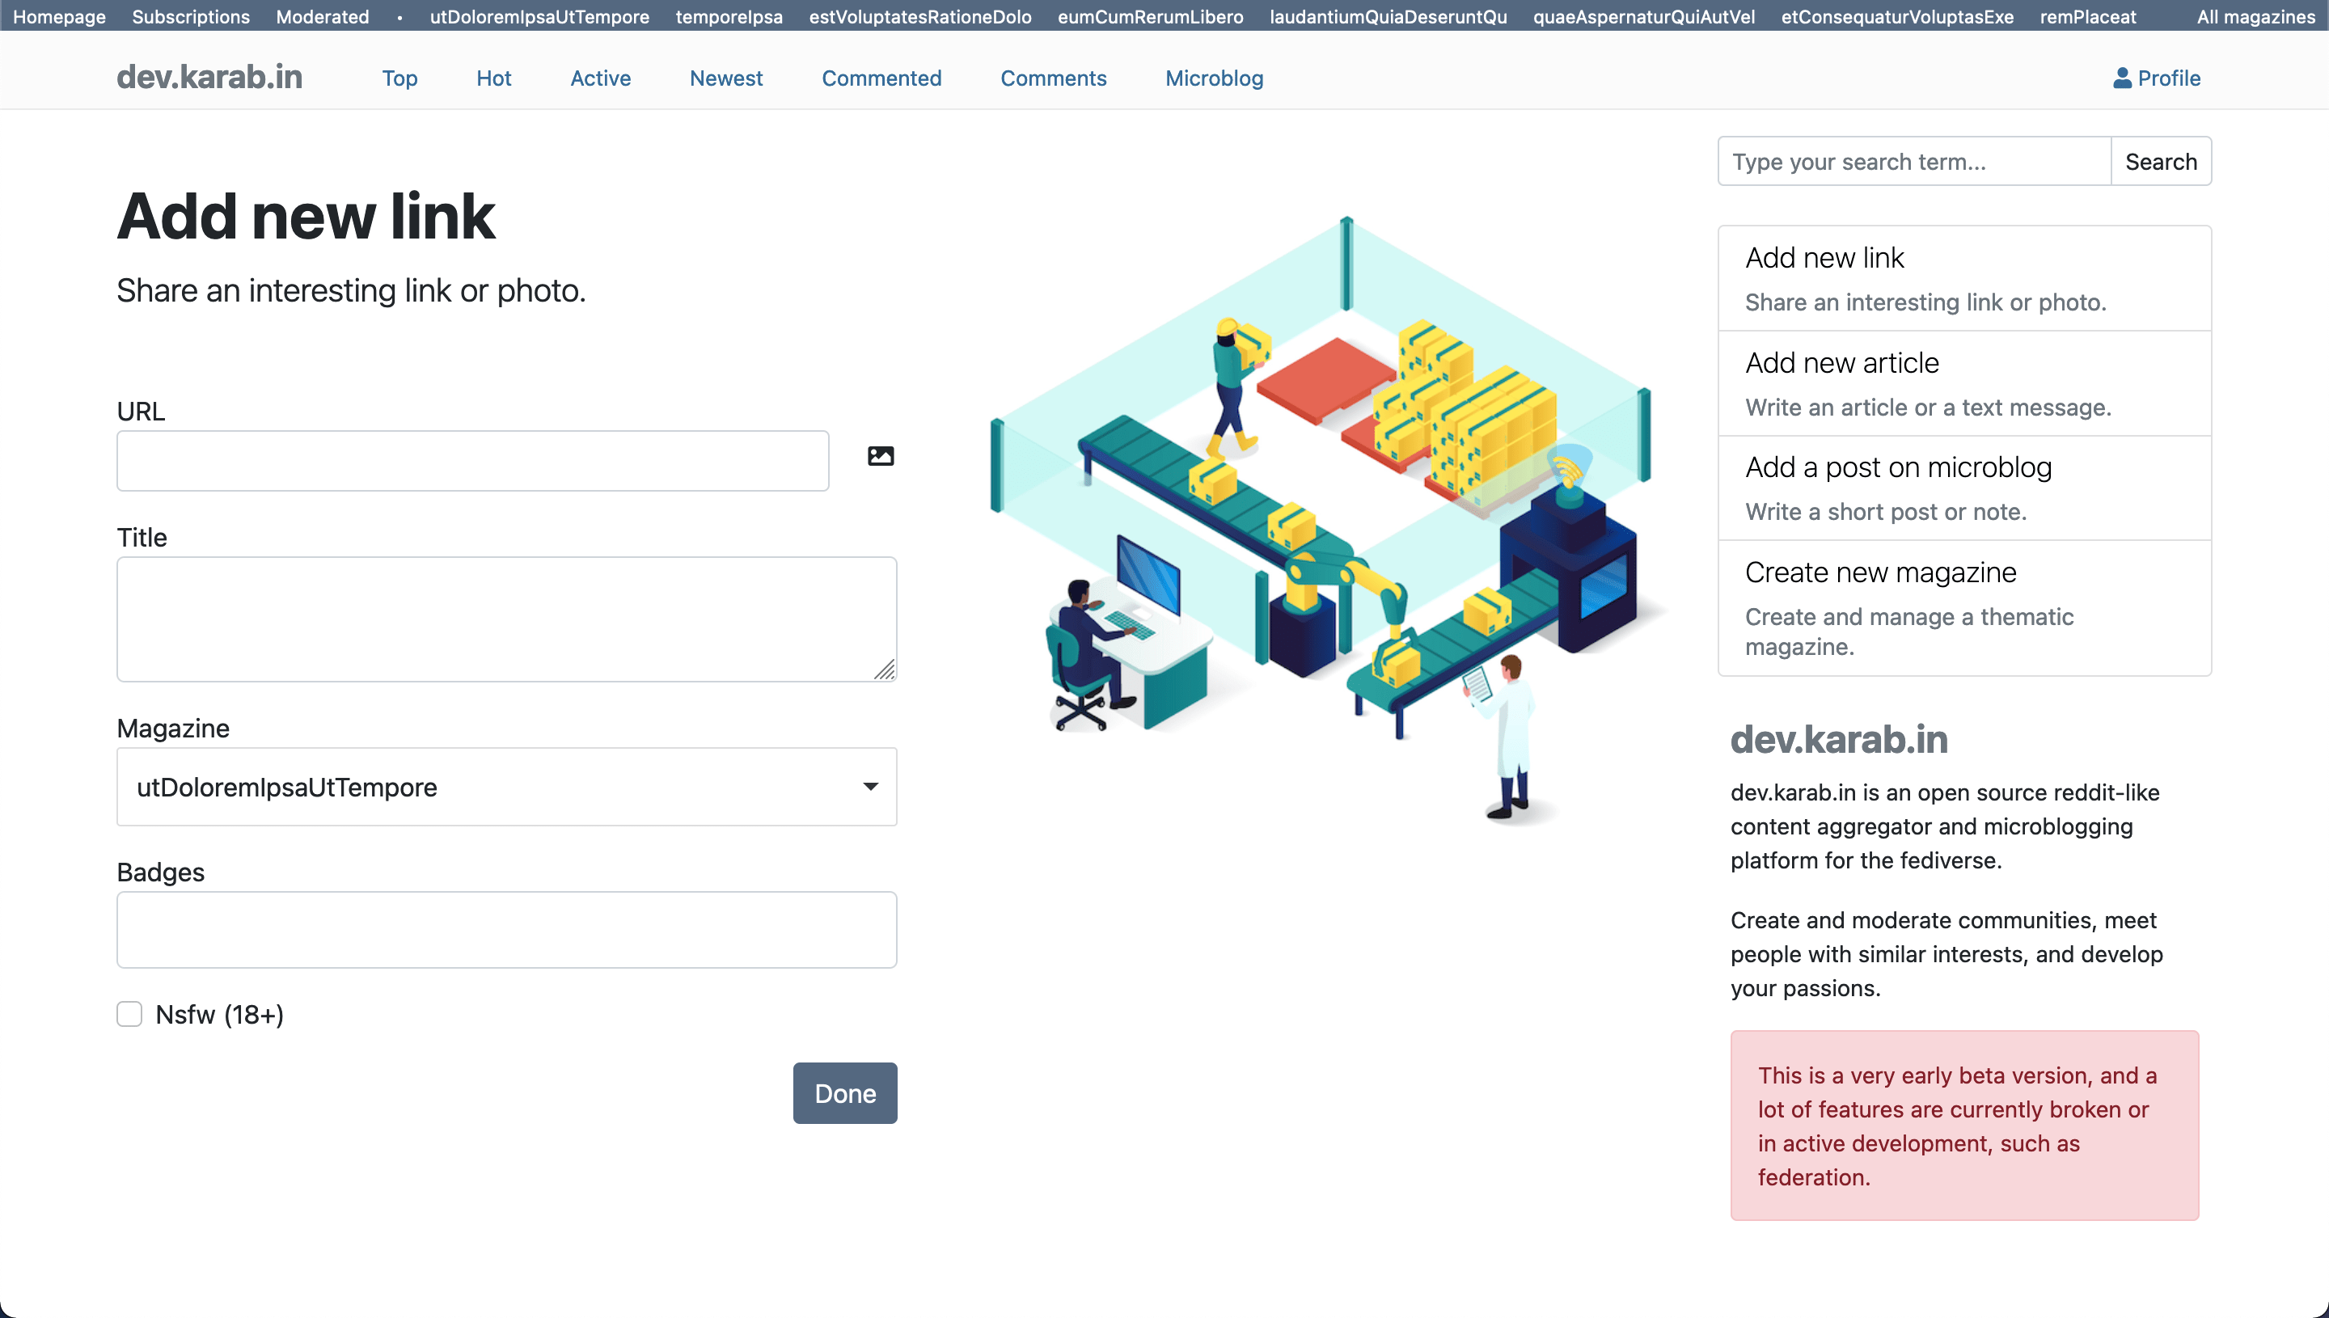Focus the search term input

[x=1913, y=162]
